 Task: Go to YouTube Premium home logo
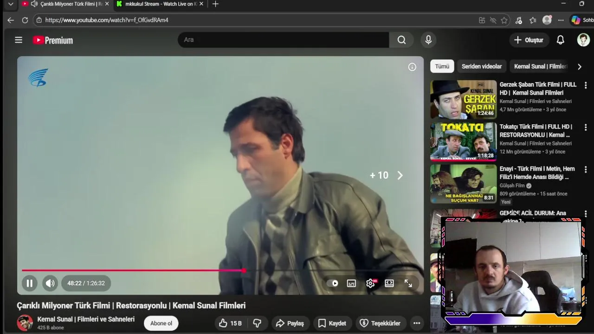point(53,40)
